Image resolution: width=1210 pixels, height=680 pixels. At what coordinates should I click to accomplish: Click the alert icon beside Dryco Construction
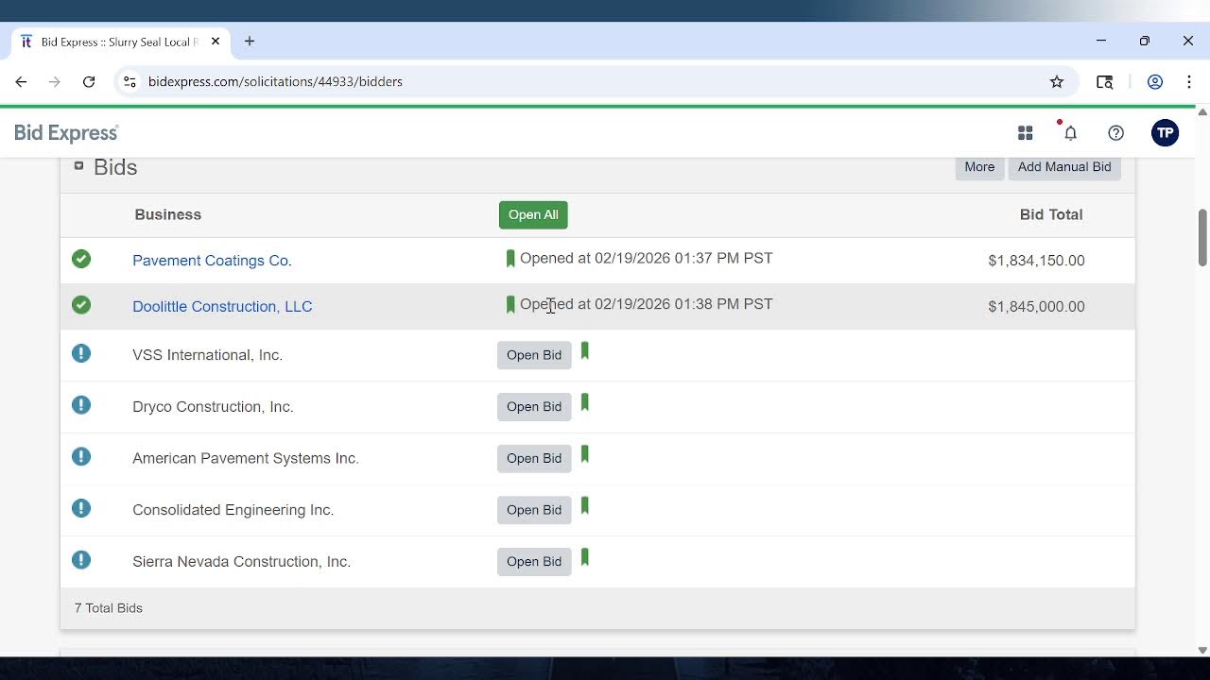coord(81,405)
